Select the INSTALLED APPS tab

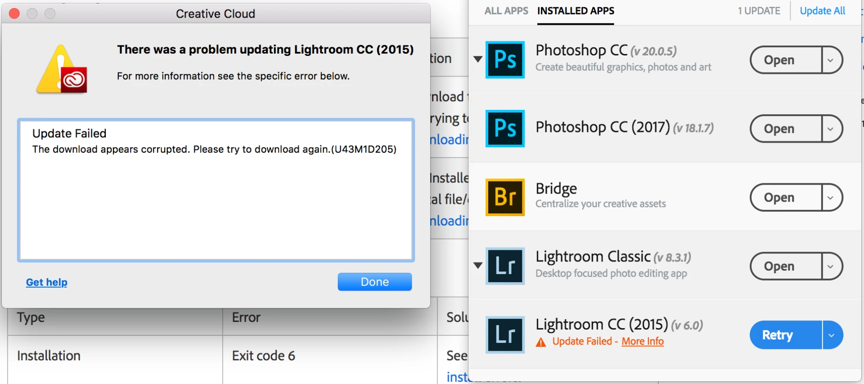[x=576, y=11]
